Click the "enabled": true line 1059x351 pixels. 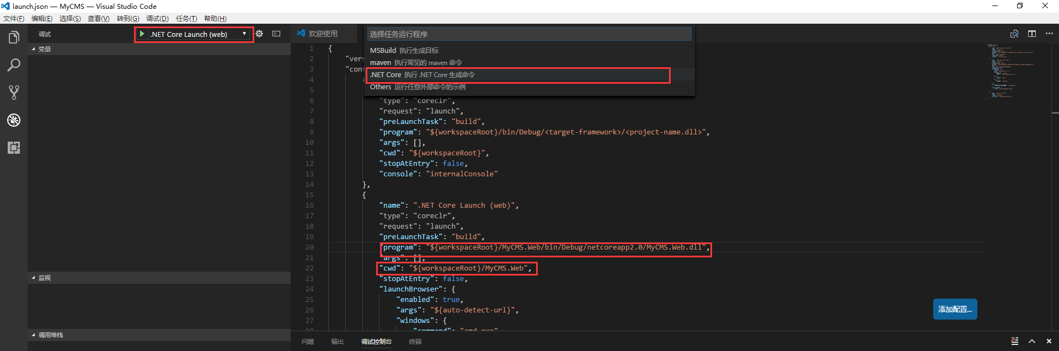click(x=430, y=300)
